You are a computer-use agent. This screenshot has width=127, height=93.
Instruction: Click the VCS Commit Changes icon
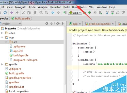[x=113, y=13]
